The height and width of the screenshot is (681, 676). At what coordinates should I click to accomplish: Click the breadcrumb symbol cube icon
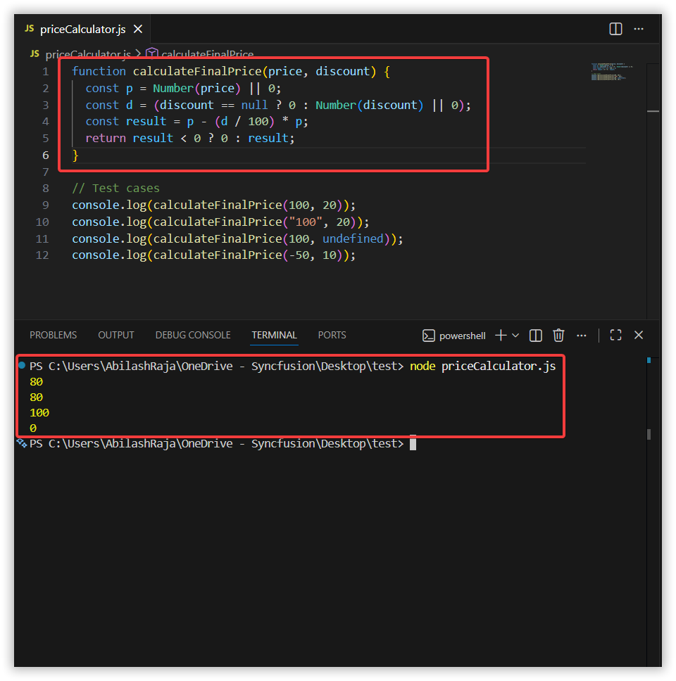[x=151, y=53]
